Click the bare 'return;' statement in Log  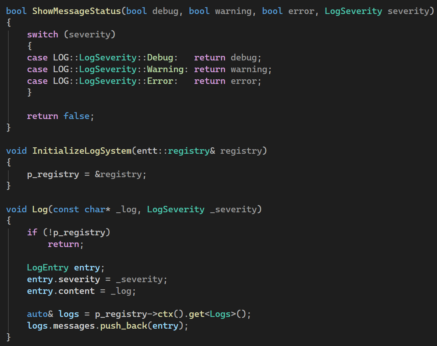point(66,244)
